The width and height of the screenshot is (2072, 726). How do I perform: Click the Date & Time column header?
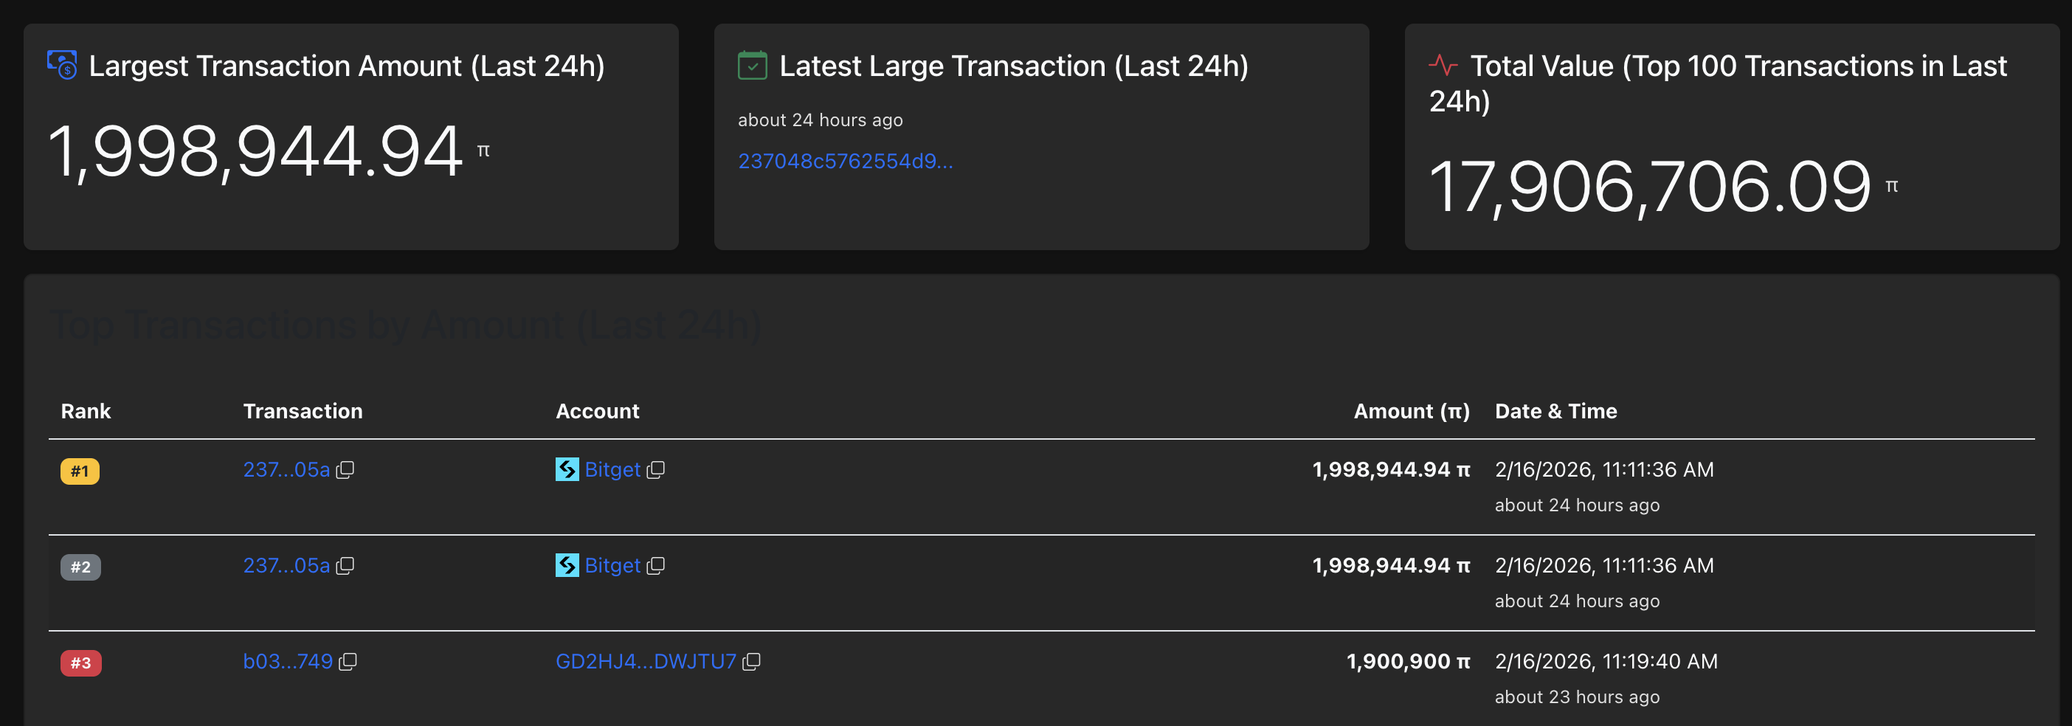click(1555, 412)
